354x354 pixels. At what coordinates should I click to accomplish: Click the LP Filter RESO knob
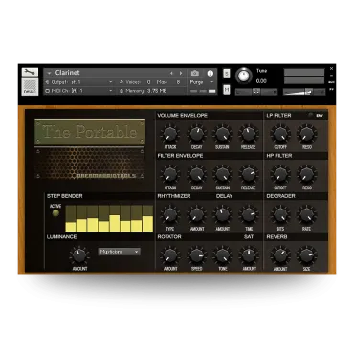click(307, 134)
